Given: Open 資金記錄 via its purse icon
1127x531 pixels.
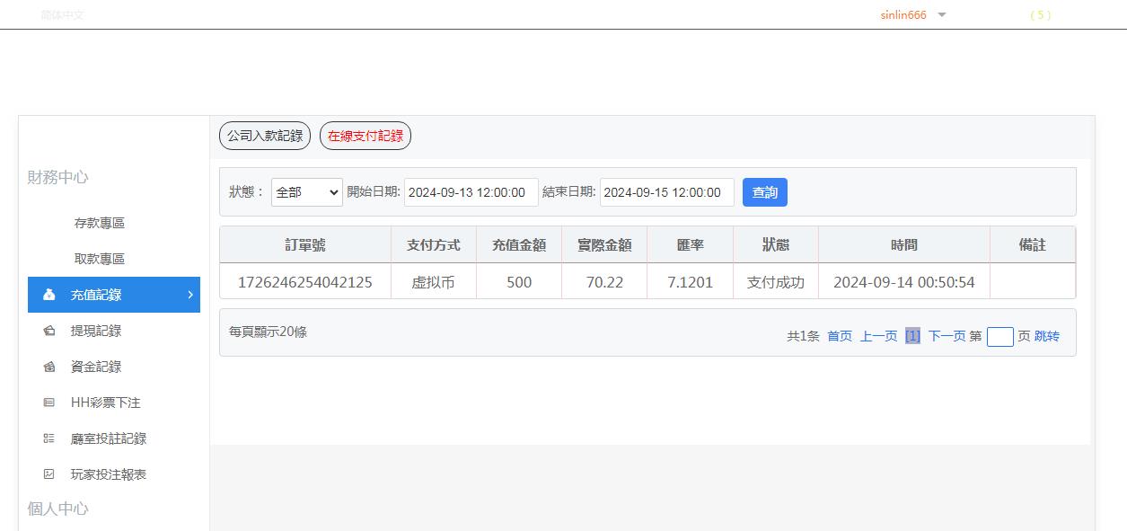Looking at the screenshot, I should (x=48, y=366).
